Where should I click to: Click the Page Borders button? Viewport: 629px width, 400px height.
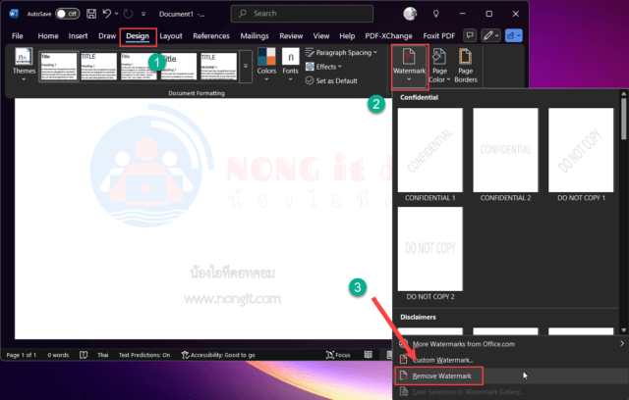[x=466, y=66]
